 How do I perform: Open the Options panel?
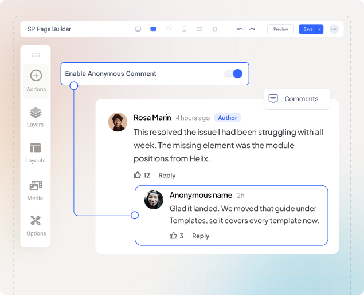click(36, 226)
